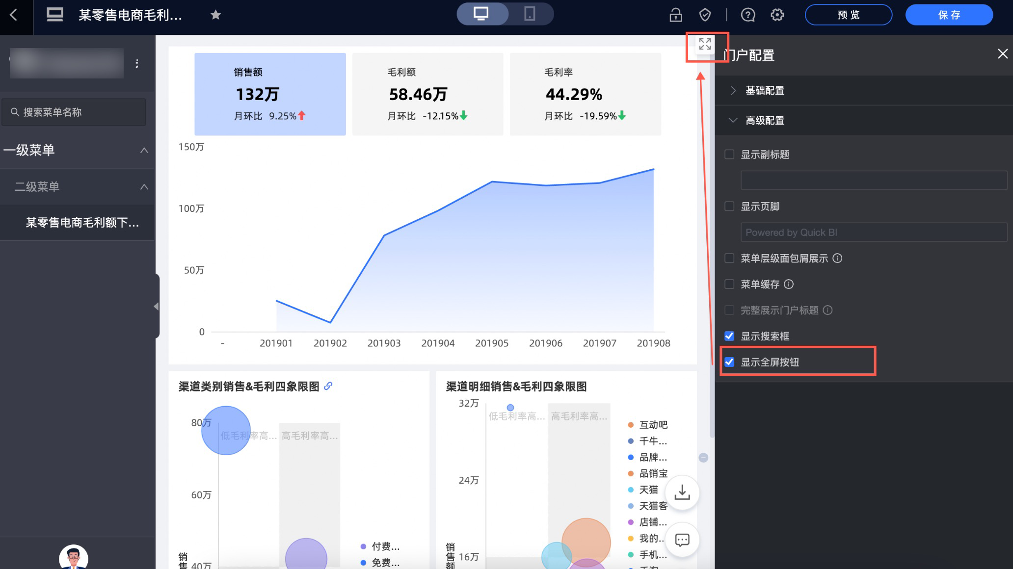Open the settings gear icon
The width and height of the screenshot is (1013, 569).
pyautogui.click(x=777, y=15)
